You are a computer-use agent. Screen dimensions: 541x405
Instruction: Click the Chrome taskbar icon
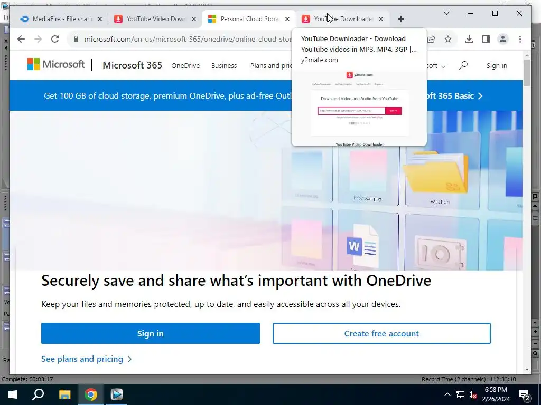coord(91,394)
